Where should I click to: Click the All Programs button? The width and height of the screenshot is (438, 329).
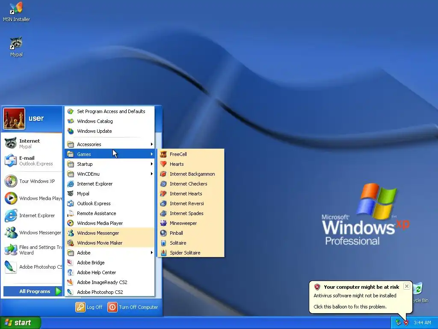point(33,291)
